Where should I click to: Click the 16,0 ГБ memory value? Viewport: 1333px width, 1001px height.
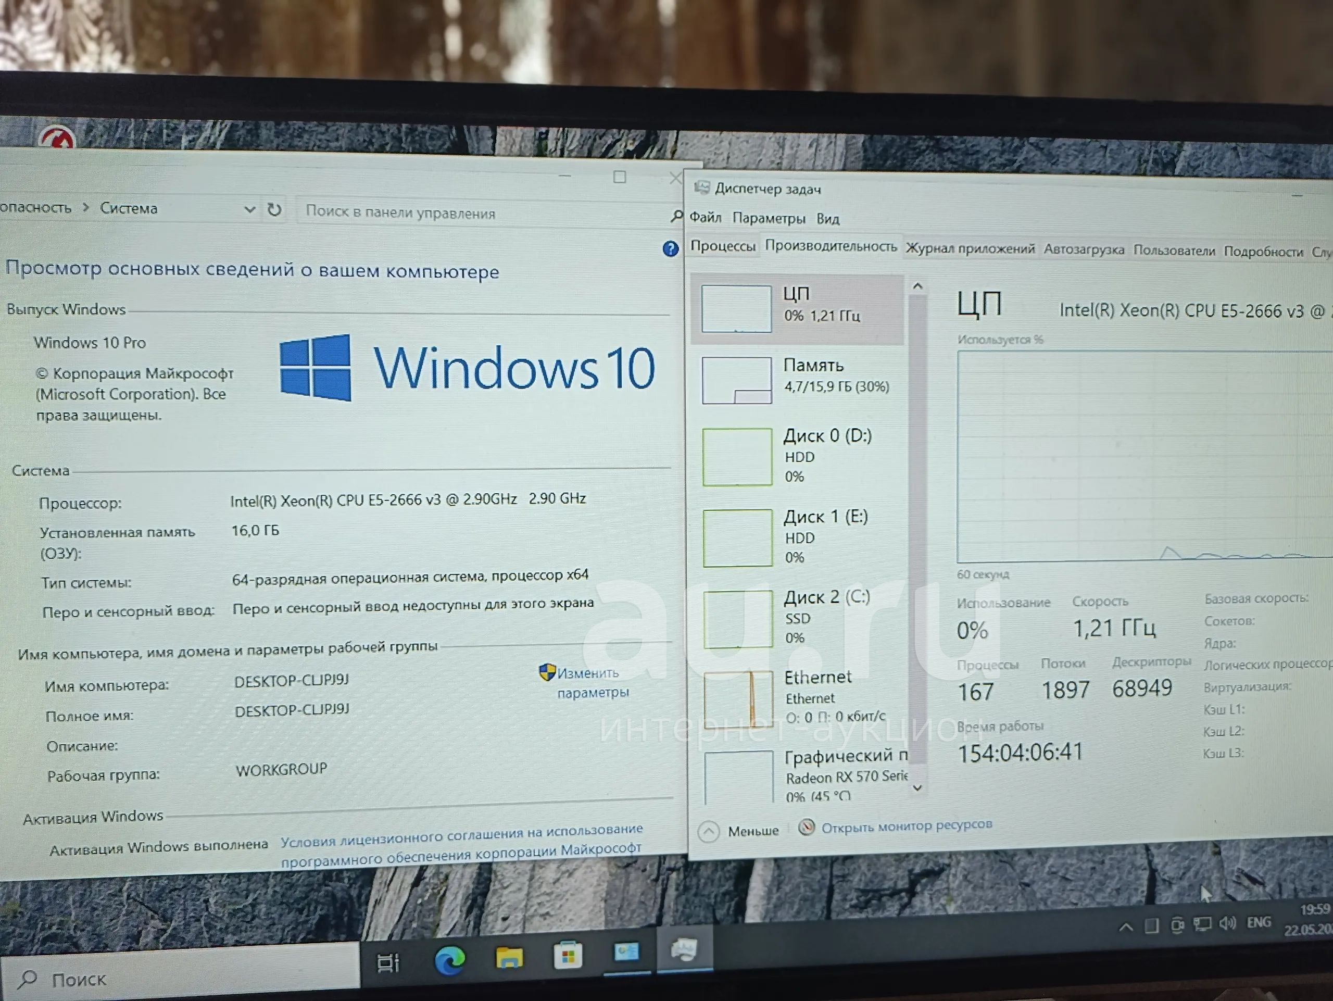[256, 530]
